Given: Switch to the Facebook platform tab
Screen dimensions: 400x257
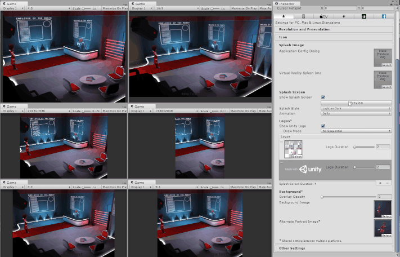Looking at the screenshot, I should click(x=384, y=16).
